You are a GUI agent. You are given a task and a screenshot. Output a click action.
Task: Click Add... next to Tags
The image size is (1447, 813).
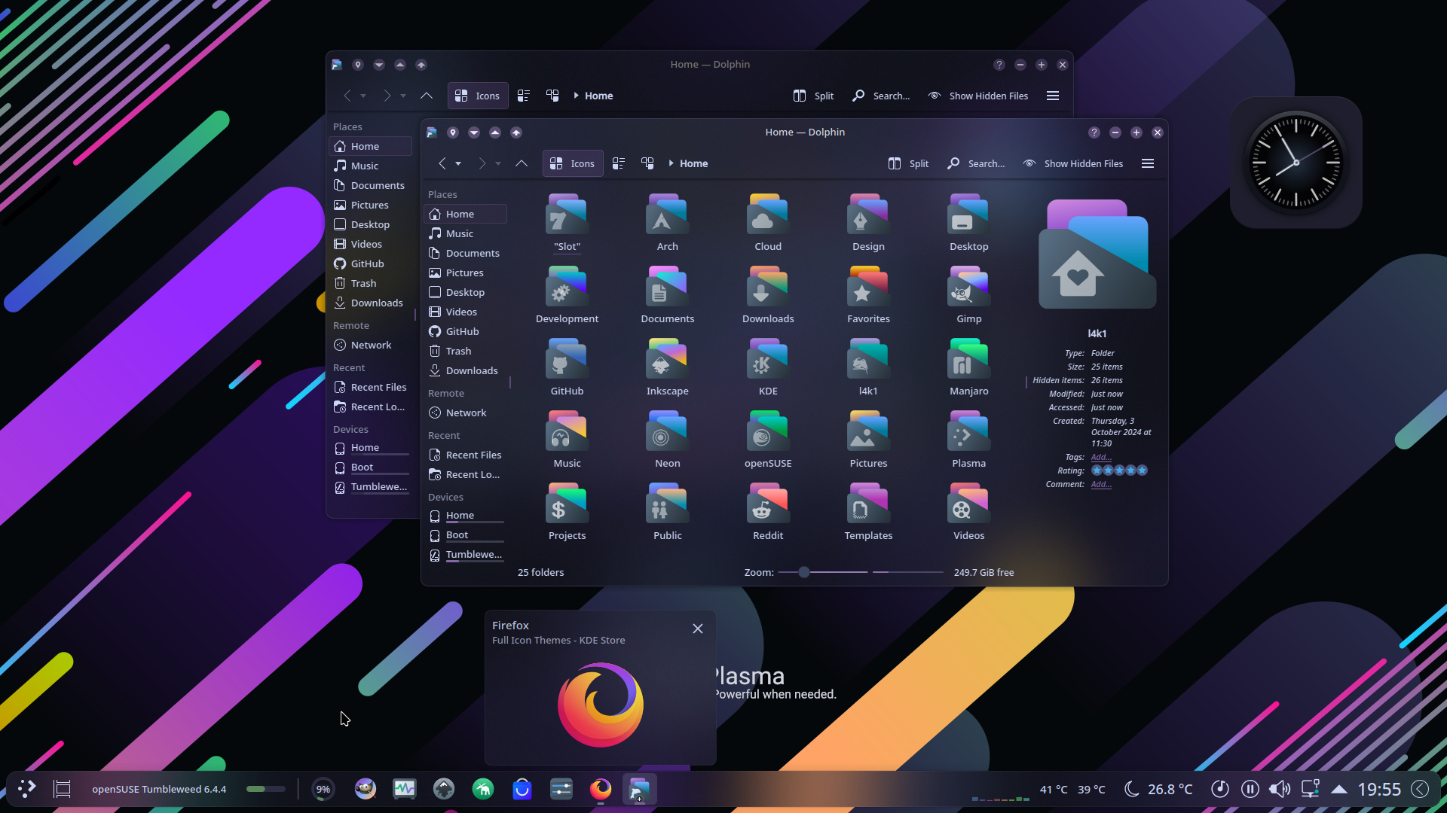point(1101,457)
